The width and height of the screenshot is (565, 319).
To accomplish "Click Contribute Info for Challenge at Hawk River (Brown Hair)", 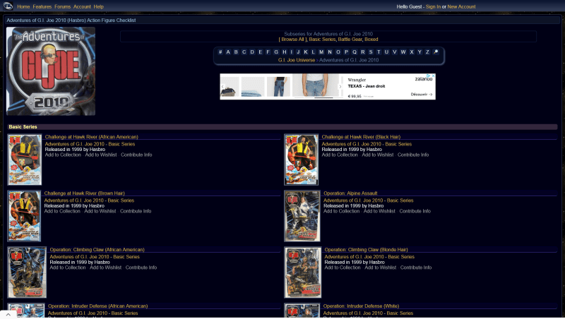I will (x=136, y=211).
